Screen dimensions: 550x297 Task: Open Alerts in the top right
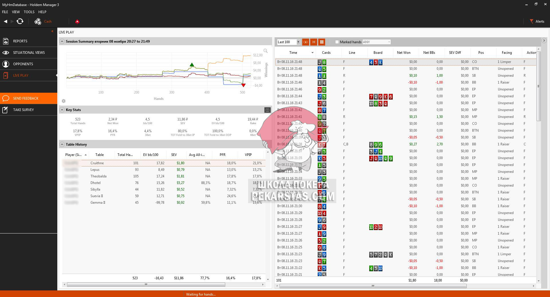[x=537, y=21]
